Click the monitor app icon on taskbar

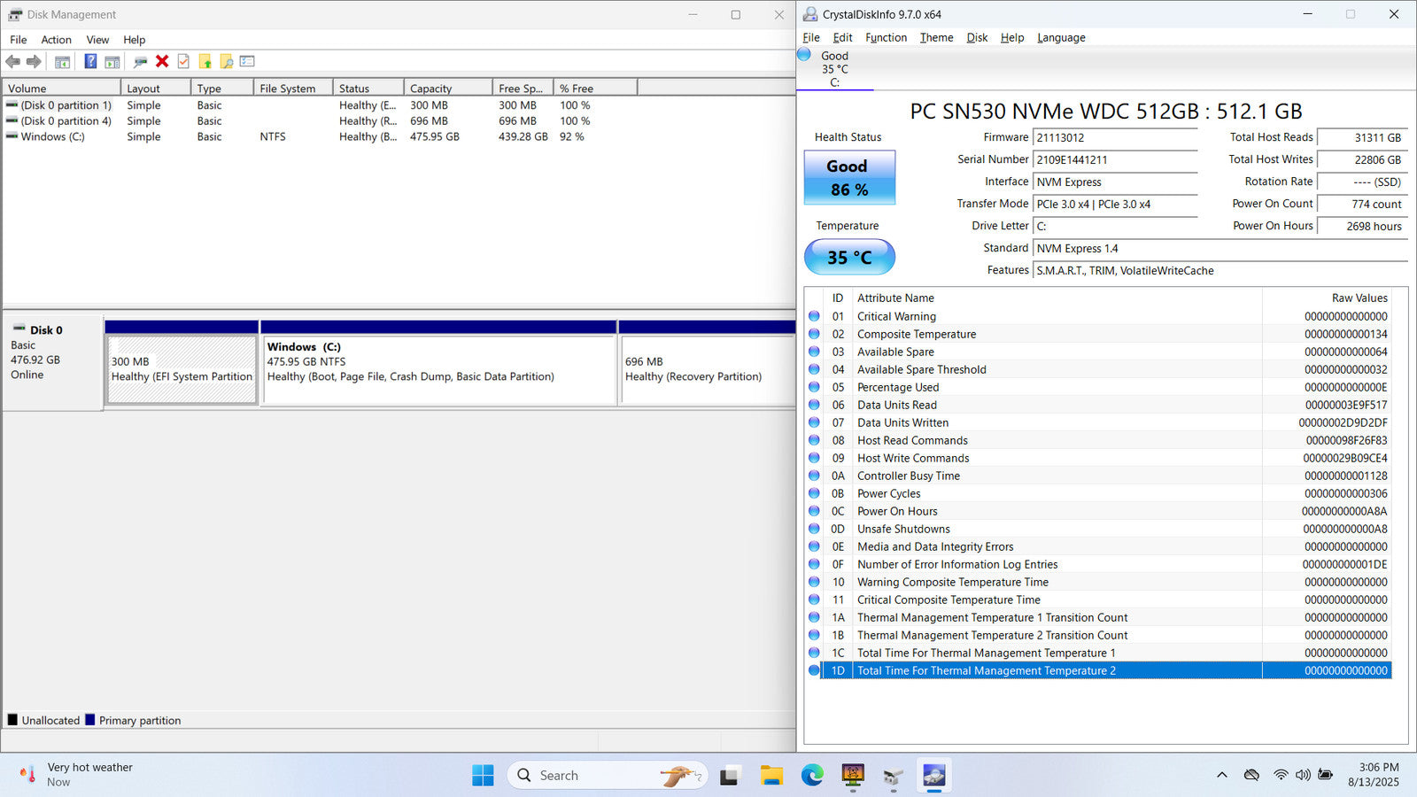853,776
